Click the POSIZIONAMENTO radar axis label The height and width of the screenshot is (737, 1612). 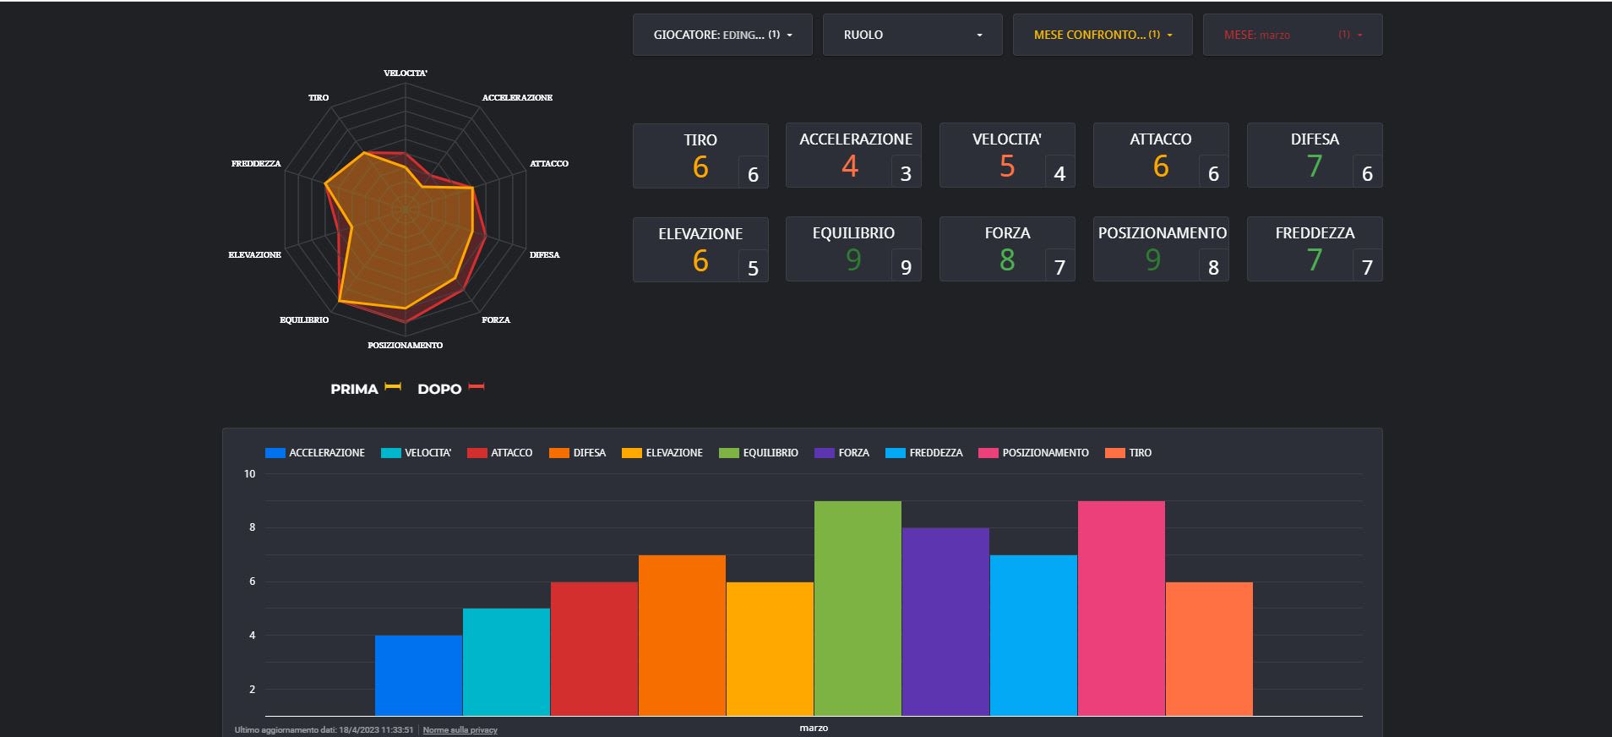tap(406, 346)
